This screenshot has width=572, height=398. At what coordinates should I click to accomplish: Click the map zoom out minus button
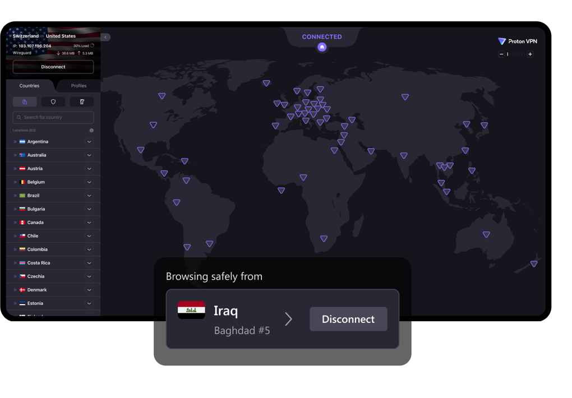pyautogui.click(x=501, y=54)
